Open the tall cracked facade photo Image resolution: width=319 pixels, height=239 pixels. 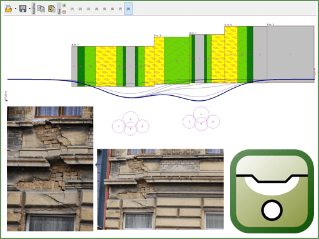pyautogui.click(x=50, y=169)
